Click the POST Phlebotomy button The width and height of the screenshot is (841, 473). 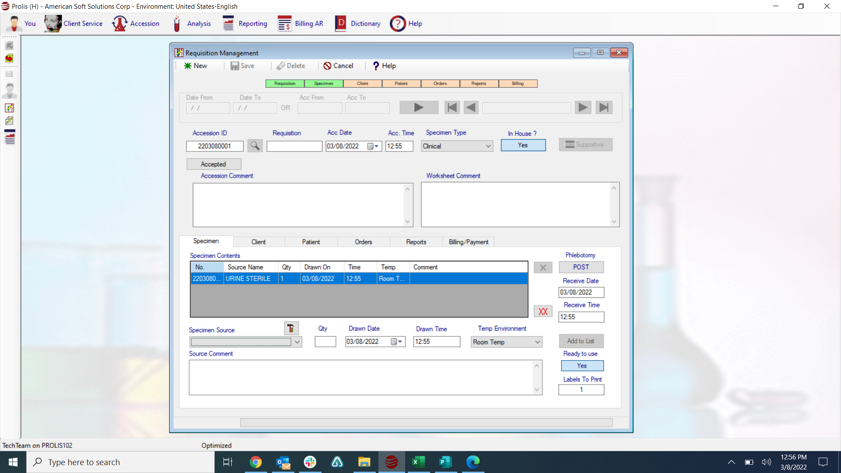(581, 267)
